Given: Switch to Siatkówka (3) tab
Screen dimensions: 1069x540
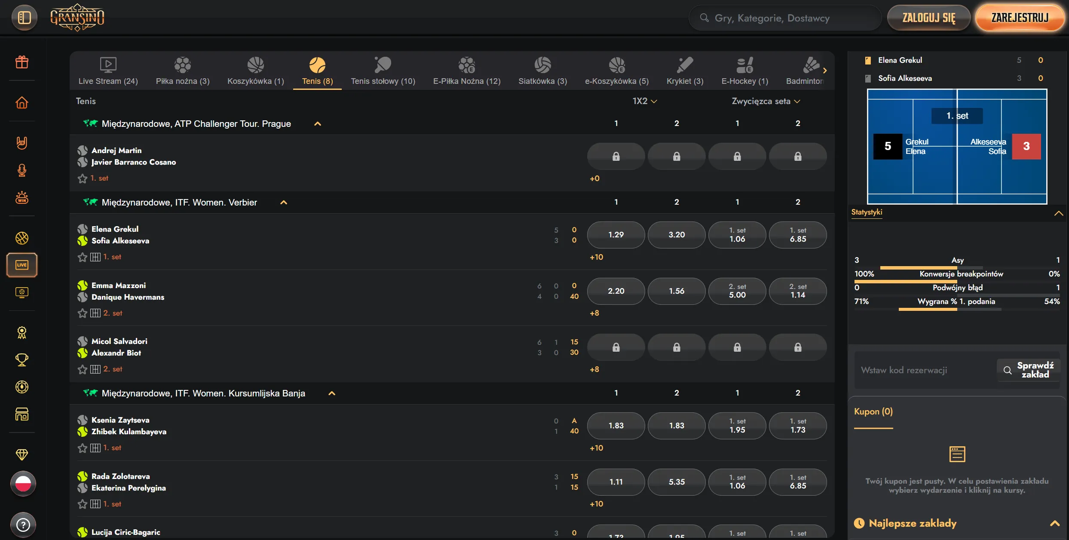Looking at the screenshot, I should 542,71.
